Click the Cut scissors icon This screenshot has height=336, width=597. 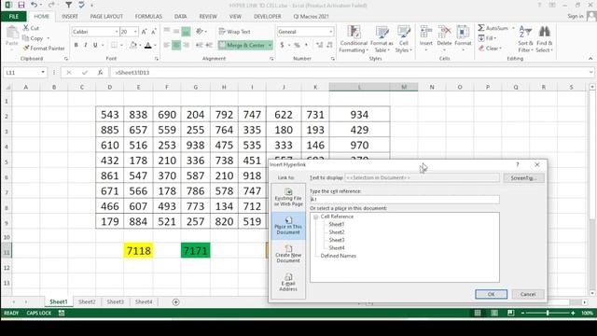click(x=26, y=28)
